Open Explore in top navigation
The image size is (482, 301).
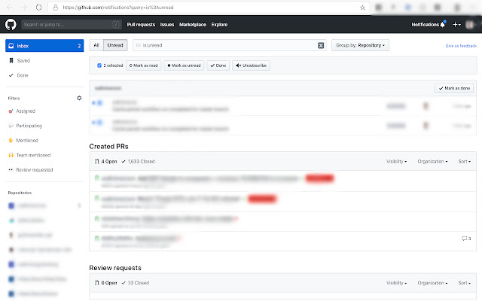219,25
